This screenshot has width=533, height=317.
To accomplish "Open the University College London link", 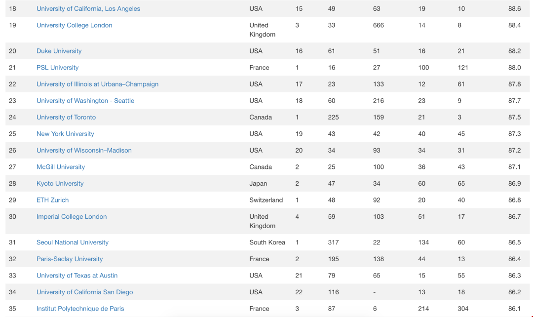I will coord(74,25).
